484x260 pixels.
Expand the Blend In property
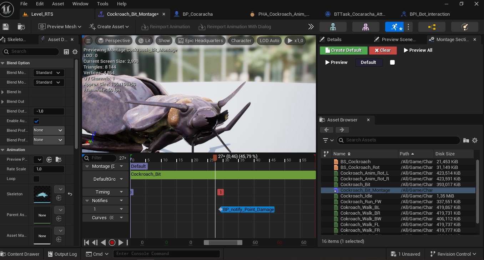tap(3, 92)
